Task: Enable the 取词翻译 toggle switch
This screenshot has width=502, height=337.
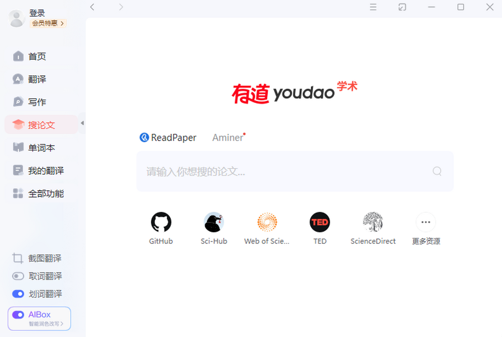Action: [x=18, y=276]
